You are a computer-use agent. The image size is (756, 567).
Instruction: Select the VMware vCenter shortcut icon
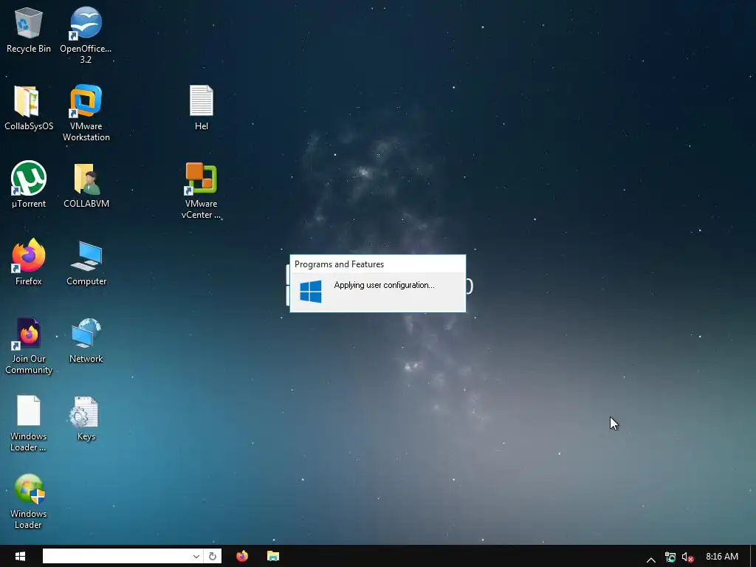click(201, 190)
